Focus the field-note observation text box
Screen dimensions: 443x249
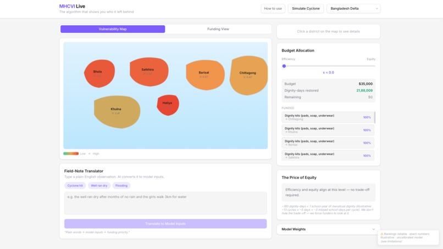[x=165, y=203]
